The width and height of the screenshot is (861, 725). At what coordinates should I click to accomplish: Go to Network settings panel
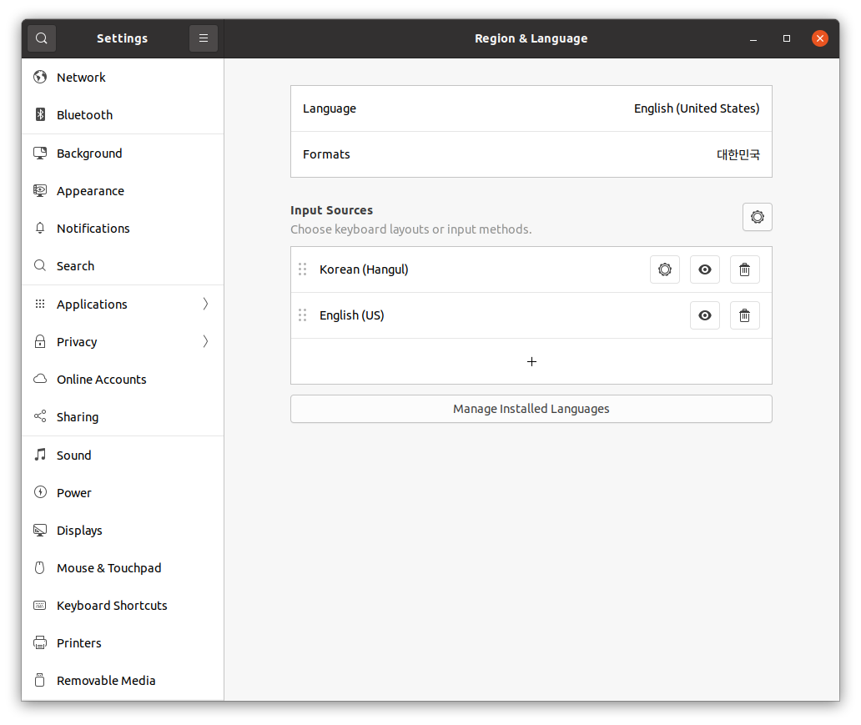pyautogui.click(x=123, y=77)
